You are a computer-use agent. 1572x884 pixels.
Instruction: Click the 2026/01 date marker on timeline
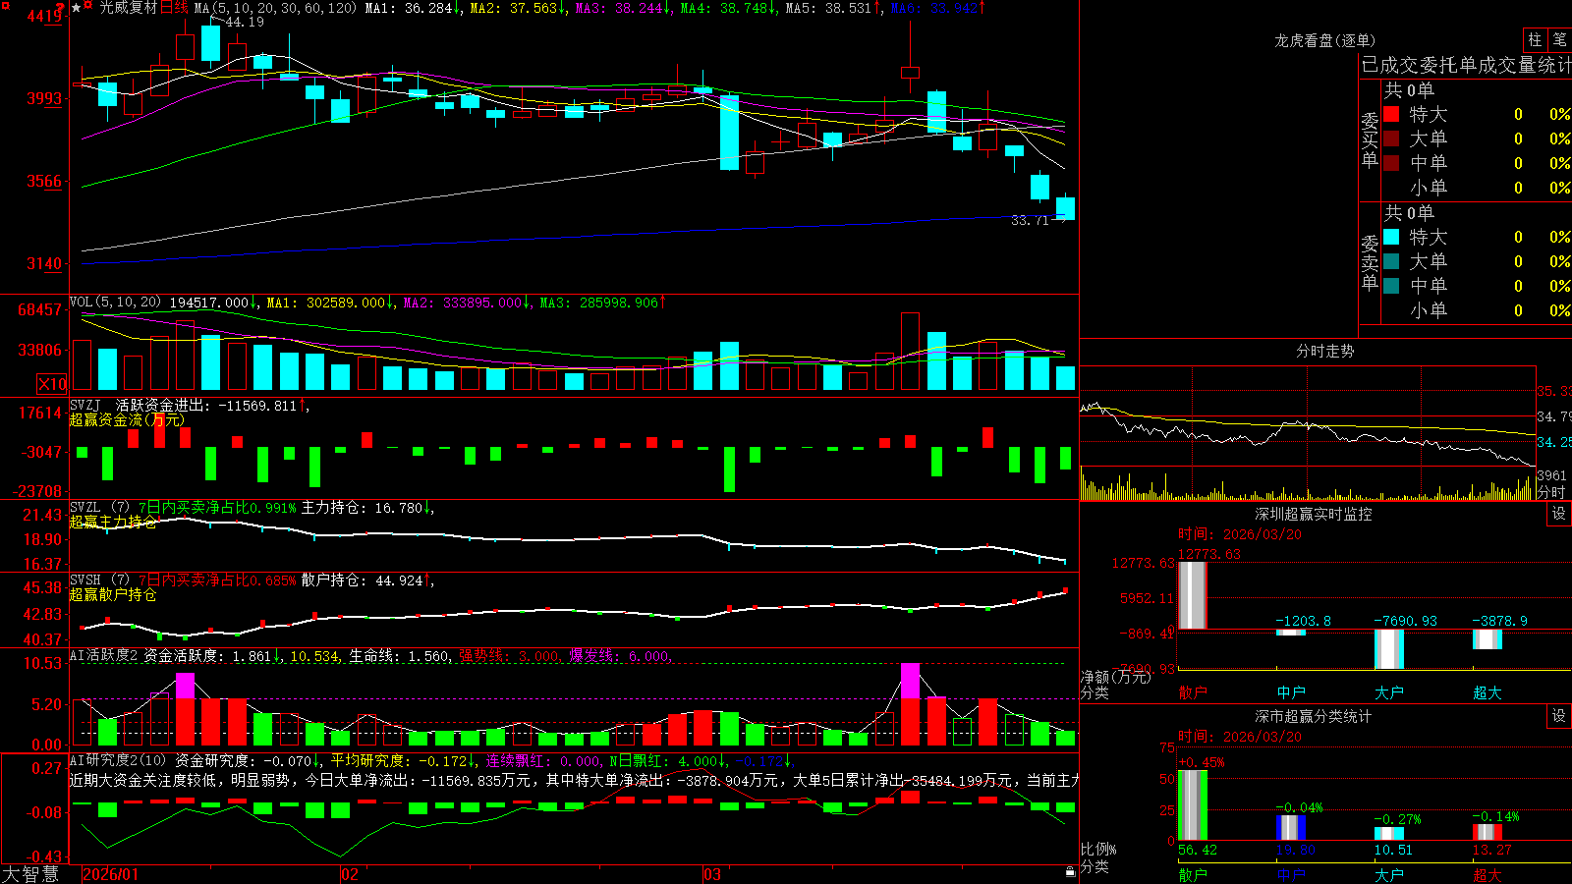pos(111,874)
